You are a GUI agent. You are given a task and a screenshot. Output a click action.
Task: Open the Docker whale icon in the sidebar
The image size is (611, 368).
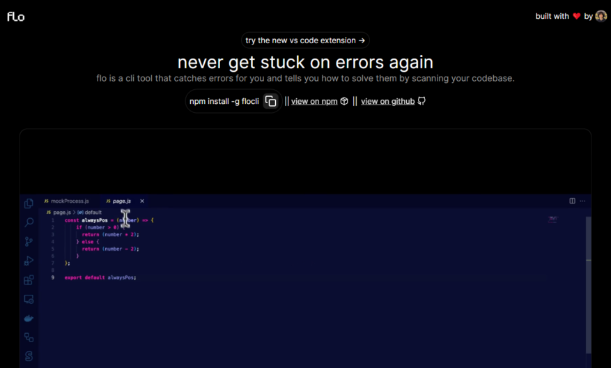[29, 319]
